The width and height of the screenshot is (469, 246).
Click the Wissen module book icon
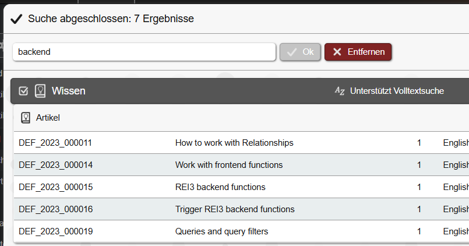click(x=40, y=91)
